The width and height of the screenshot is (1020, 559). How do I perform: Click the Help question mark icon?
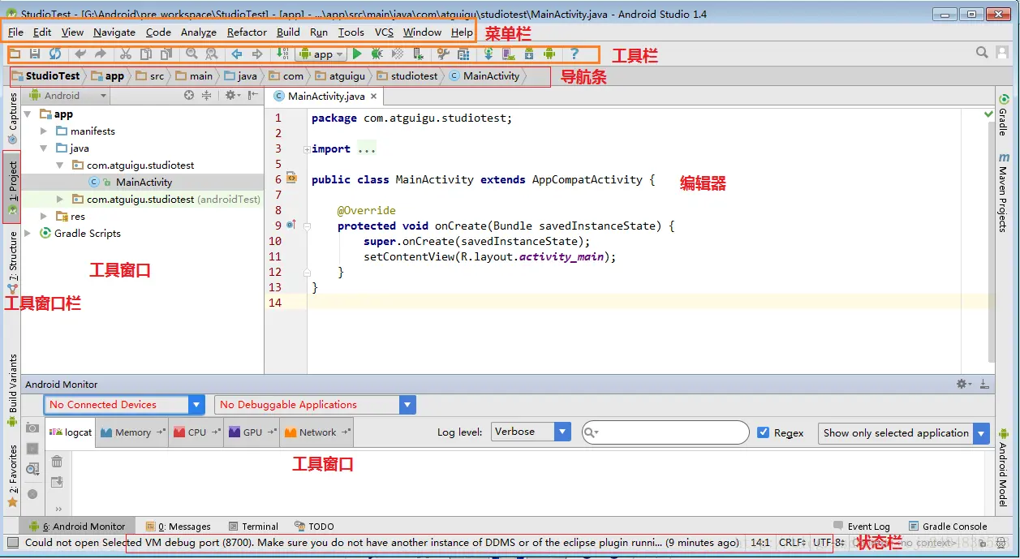click(575, 54)
